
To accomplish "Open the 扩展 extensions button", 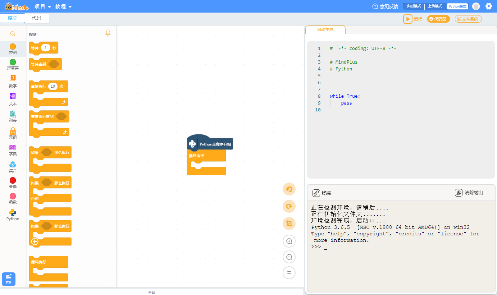I will click(x=9, y=279).
